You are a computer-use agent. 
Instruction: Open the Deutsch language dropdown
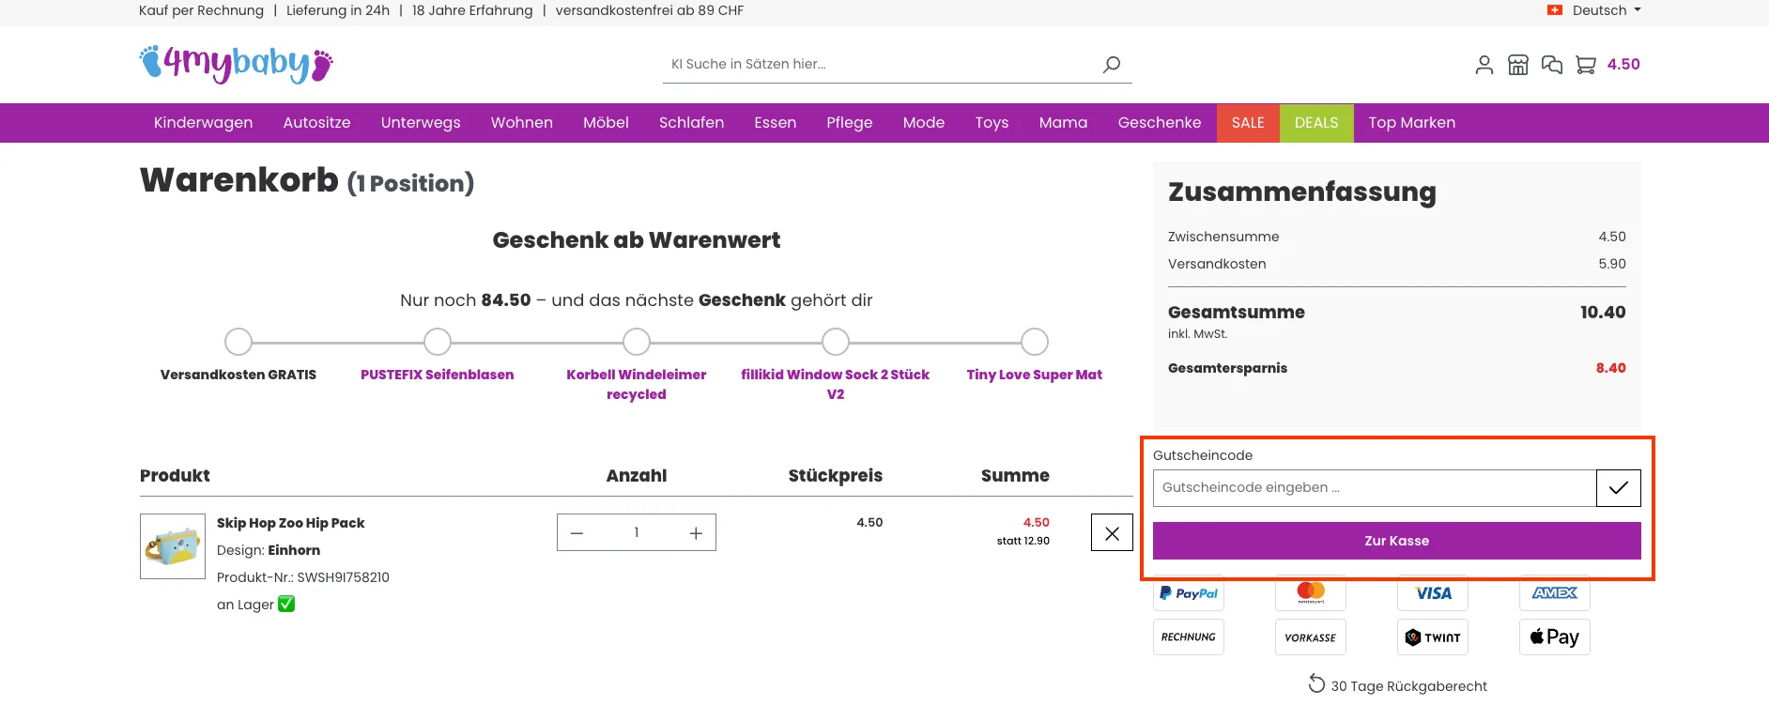[x=1607, y=10]
